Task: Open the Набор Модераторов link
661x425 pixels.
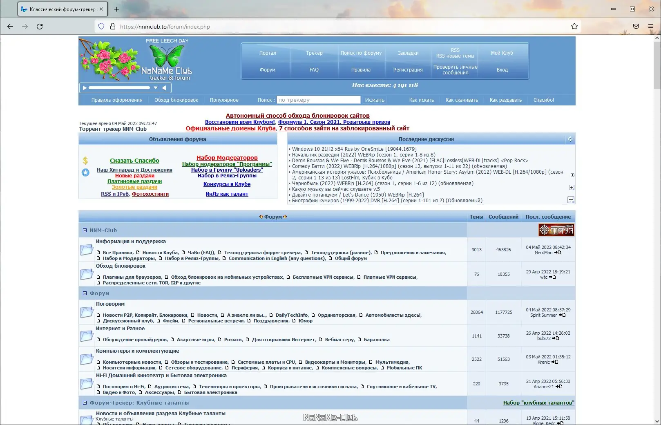Action: 227,158
